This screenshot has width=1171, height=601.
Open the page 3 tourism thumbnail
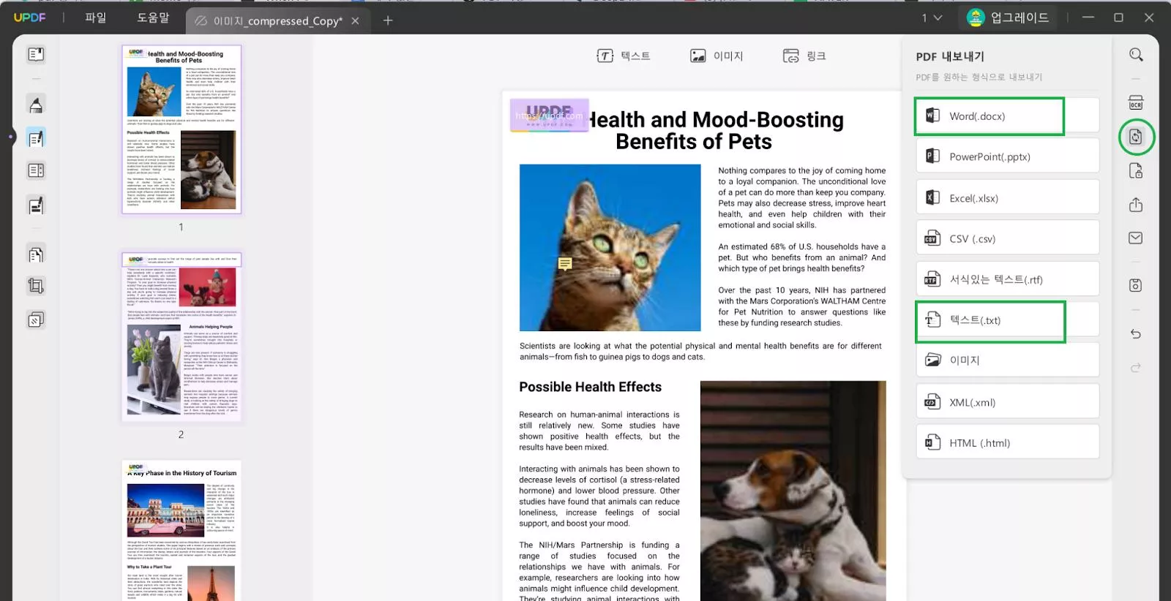pyautogui.click(x=182, y=531)
